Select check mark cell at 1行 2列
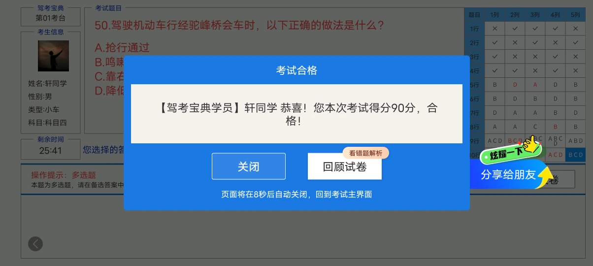This screenshot has width=593, height=266. tap(515, 29)
